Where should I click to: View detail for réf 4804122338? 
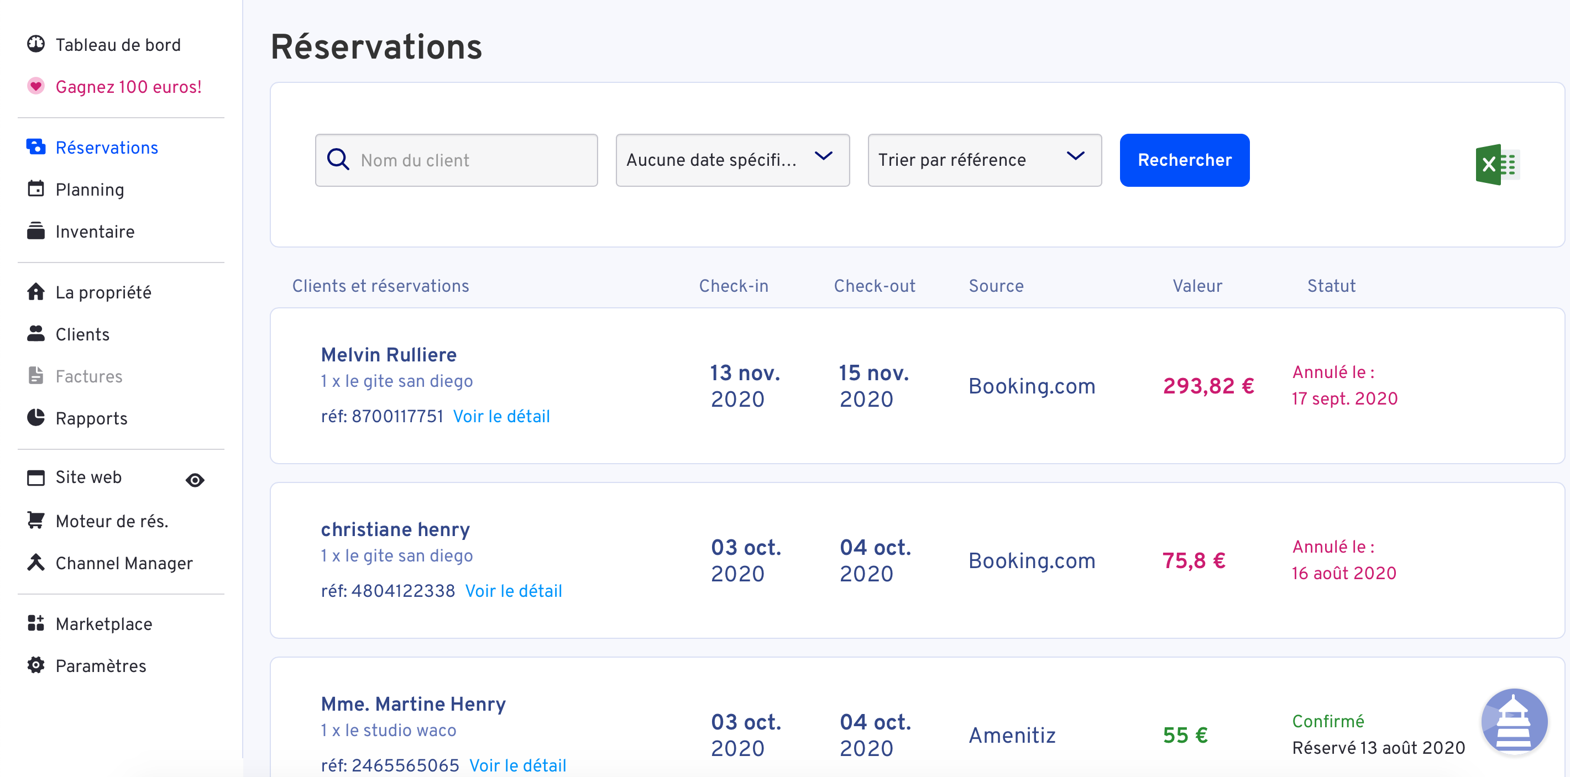pos(514,591)
